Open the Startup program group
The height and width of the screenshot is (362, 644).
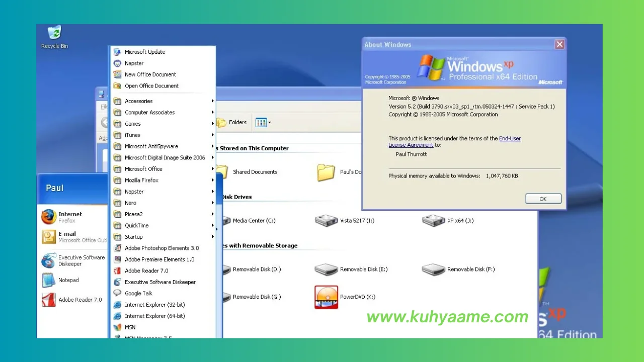click(164, 237)
